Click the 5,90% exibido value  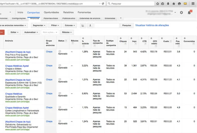click(85, 94)
